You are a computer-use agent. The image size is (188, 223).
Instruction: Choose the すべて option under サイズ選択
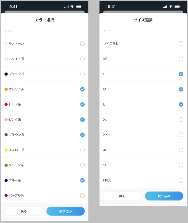107,31
